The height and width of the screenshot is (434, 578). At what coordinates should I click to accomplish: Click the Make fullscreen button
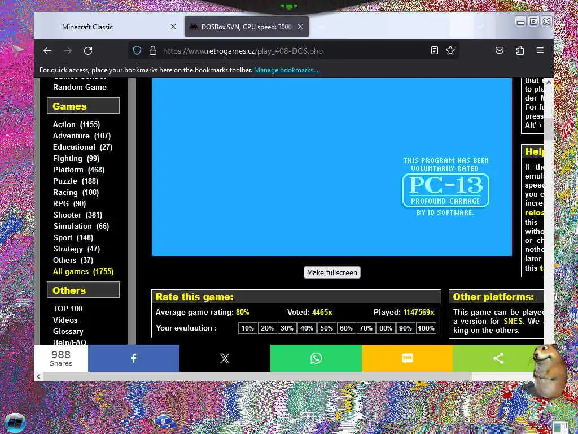(332, 272)
